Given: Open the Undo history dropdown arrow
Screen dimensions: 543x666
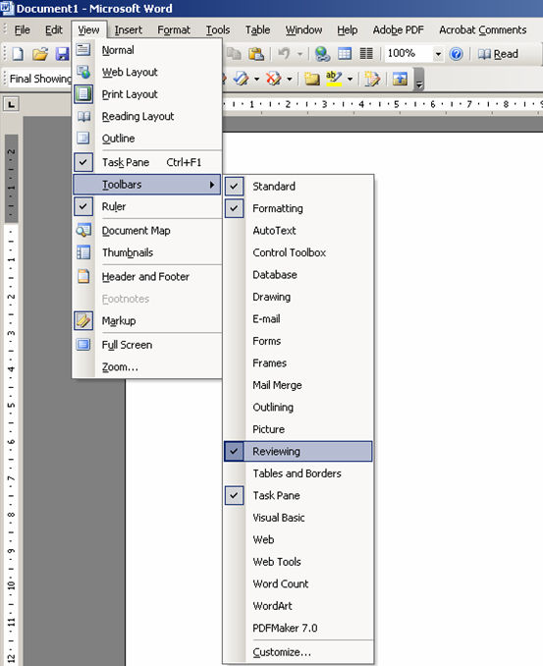Looking at the screenshot, I should [x=299, y=54].
